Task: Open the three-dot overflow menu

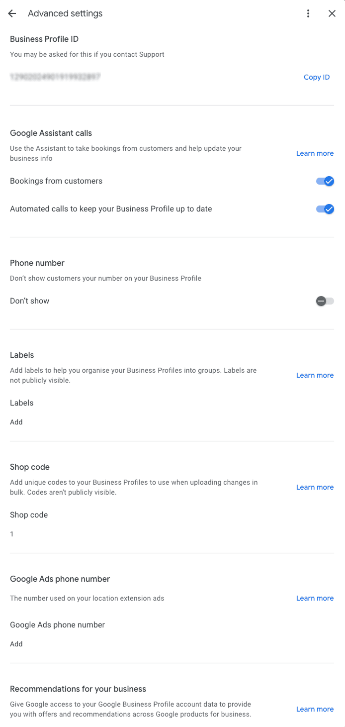Action: (308, 13)
